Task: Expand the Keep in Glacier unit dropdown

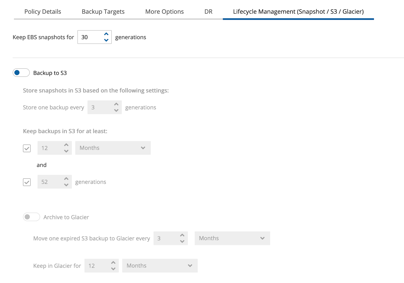Action: pyautogui.click(x=160, y=266)
